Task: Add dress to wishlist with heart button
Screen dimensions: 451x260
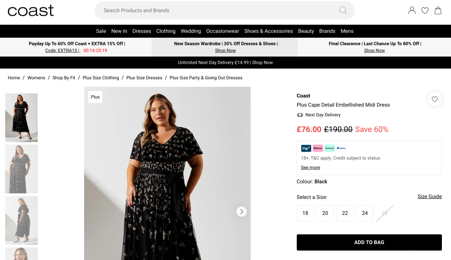Action: (x=435, y=99)
